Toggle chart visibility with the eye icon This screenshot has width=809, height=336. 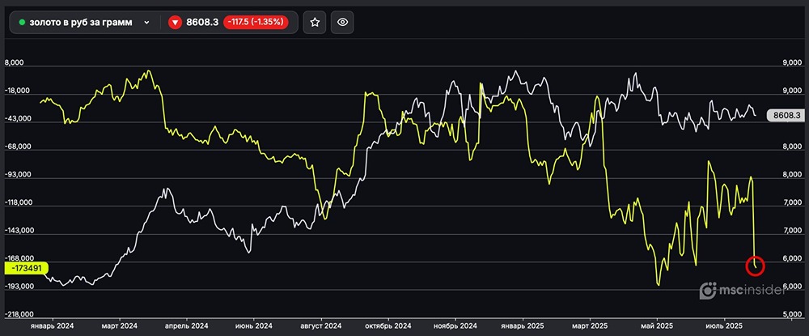(342, 23)
